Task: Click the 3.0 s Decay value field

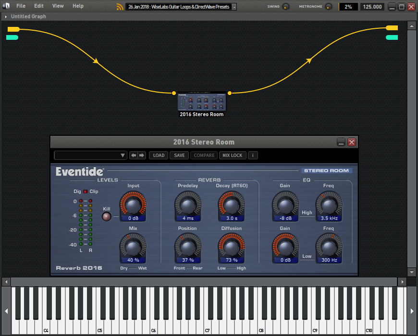Action: 232,218
